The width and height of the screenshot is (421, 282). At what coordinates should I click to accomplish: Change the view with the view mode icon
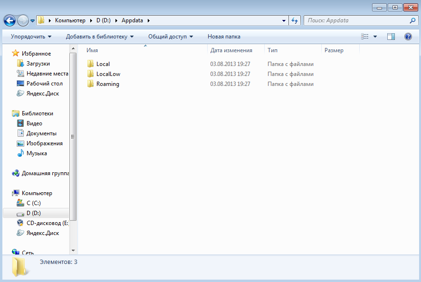pos(364,37)
